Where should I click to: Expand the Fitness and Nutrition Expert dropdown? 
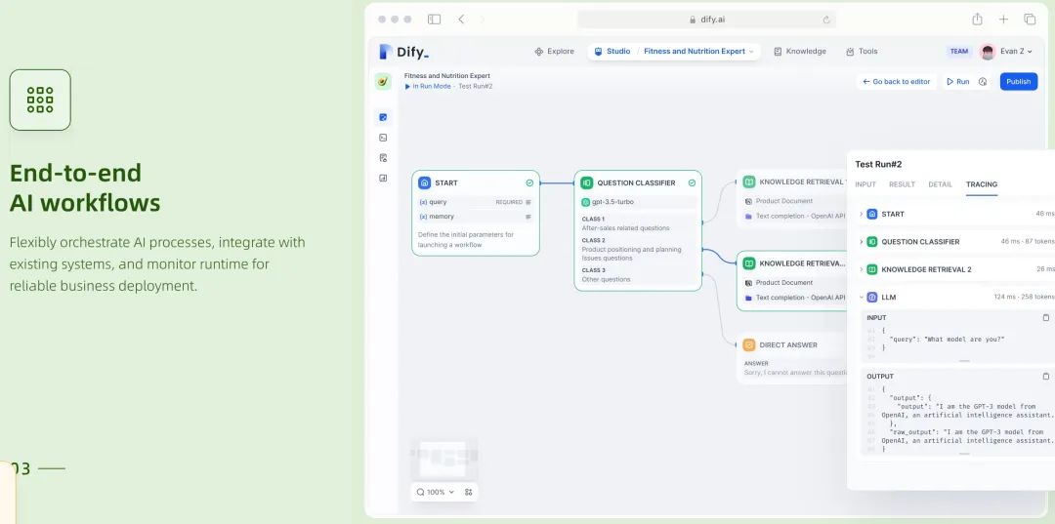pyautogui.click(x=698, y=51)
